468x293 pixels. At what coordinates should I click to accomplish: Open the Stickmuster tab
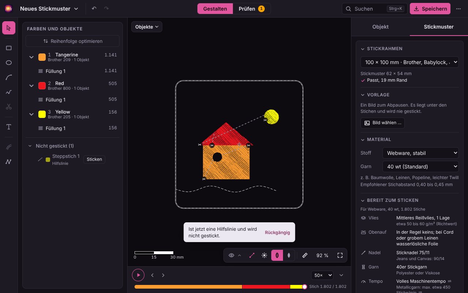pos(439,27)
